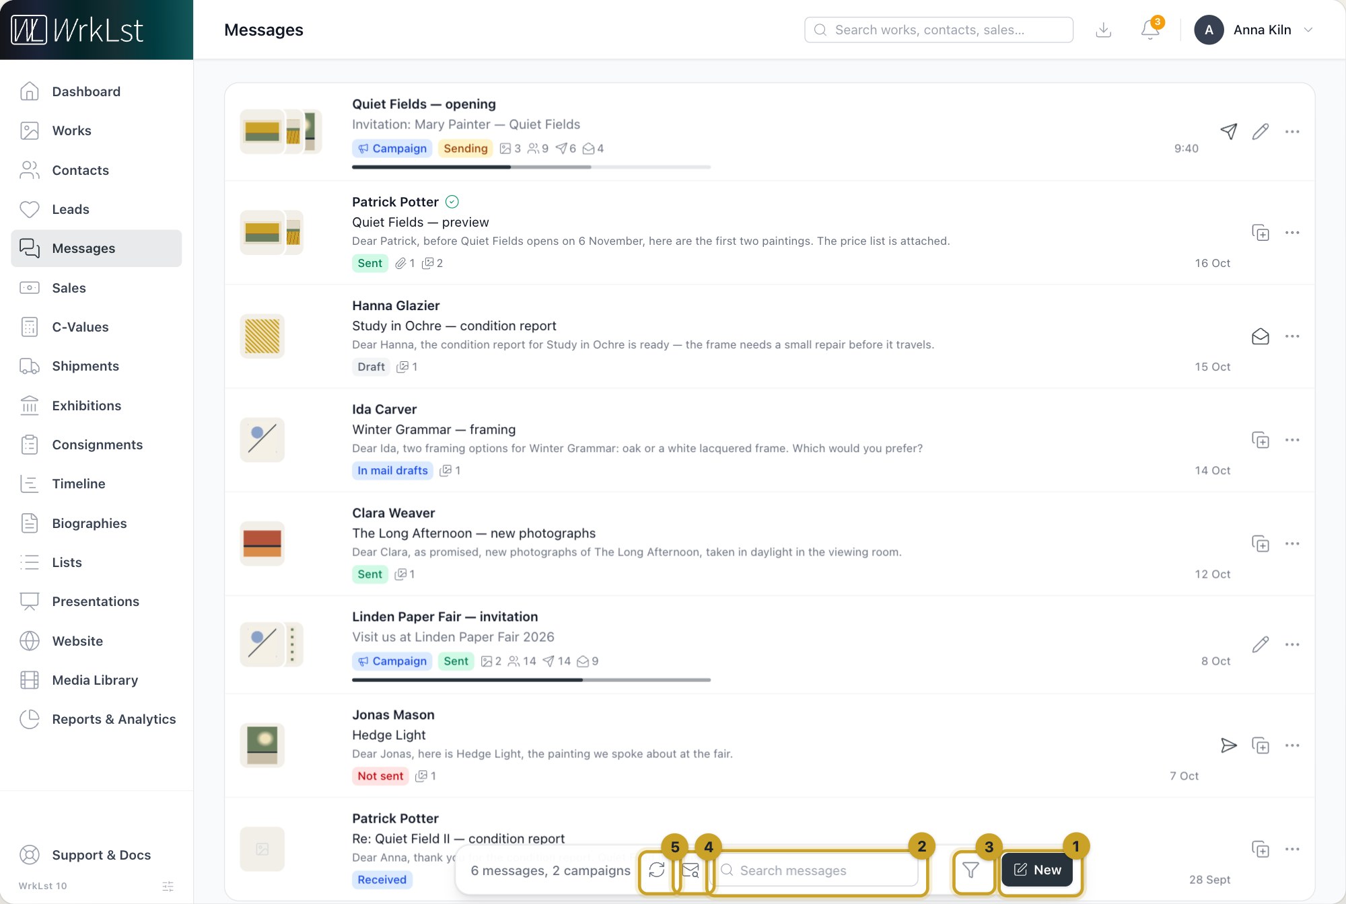
Task: Open the Study in Ochre thumbnail
Action: [262, 336]
